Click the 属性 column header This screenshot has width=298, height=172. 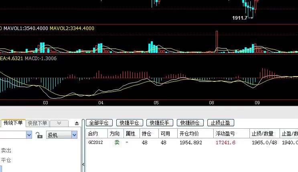131,134
